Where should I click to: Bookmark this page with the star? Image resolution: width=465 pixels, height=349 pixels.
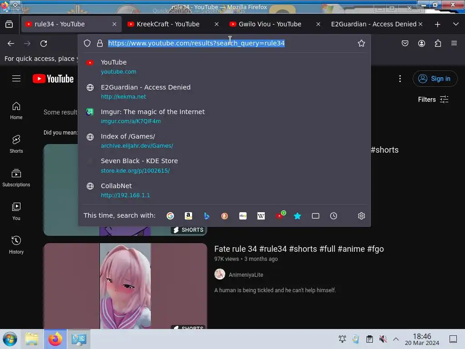point(361,43)
